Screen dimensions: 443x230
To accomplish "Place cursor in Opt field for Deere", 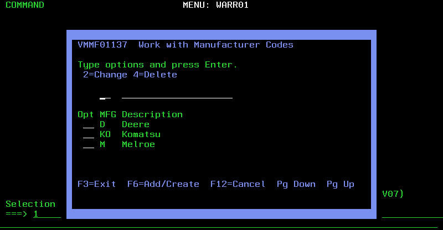I will click(88, 125).
